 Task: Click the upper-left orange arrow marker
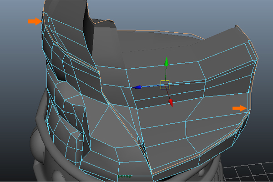pyautogui.click(x=34, y=21)
